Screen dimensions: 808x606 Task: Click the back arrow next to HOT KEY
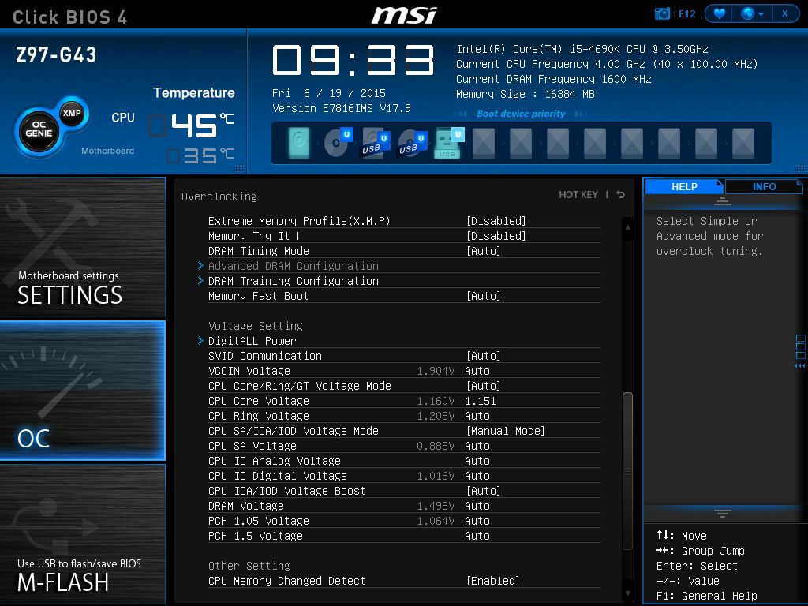(x=621, y=194)
